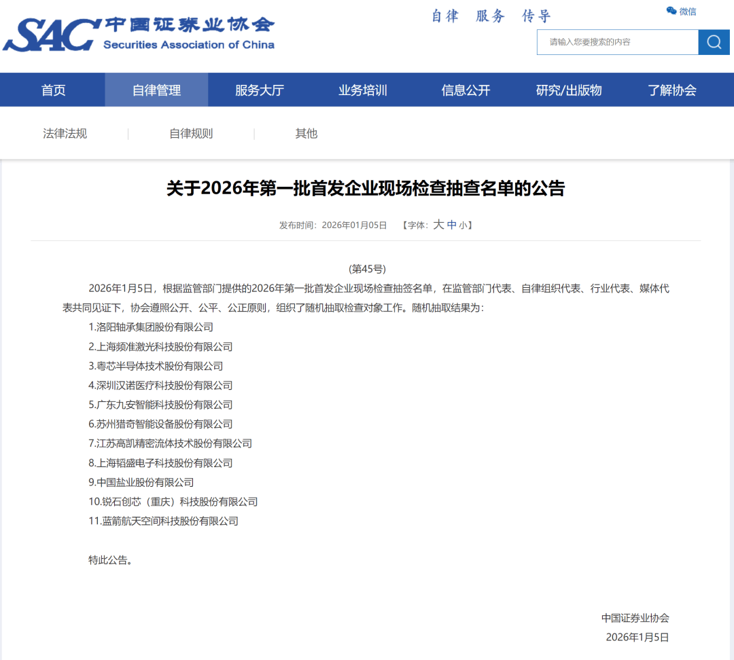The height and width of the screenshot is (660, 734).
Task: Select the 法律法规 sub-navigation link
Action: (65, 134)
